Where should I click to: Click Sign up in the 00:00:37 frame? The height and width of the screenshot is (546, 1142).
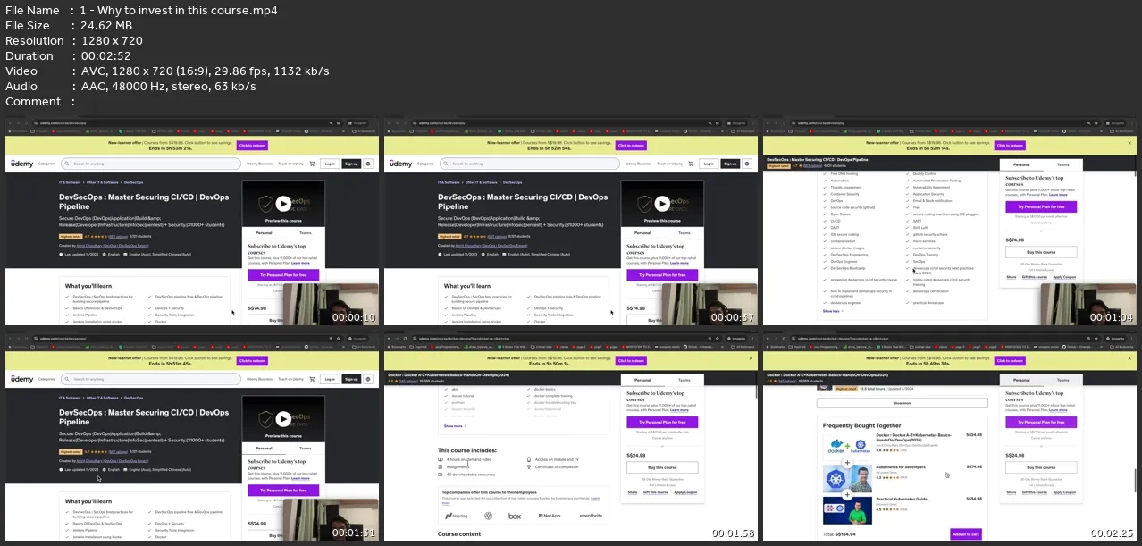(731, 164)
